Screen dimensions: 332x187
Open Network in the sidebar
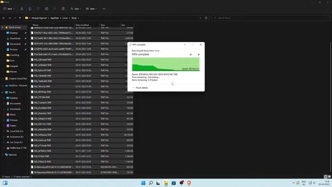(12, 155)
